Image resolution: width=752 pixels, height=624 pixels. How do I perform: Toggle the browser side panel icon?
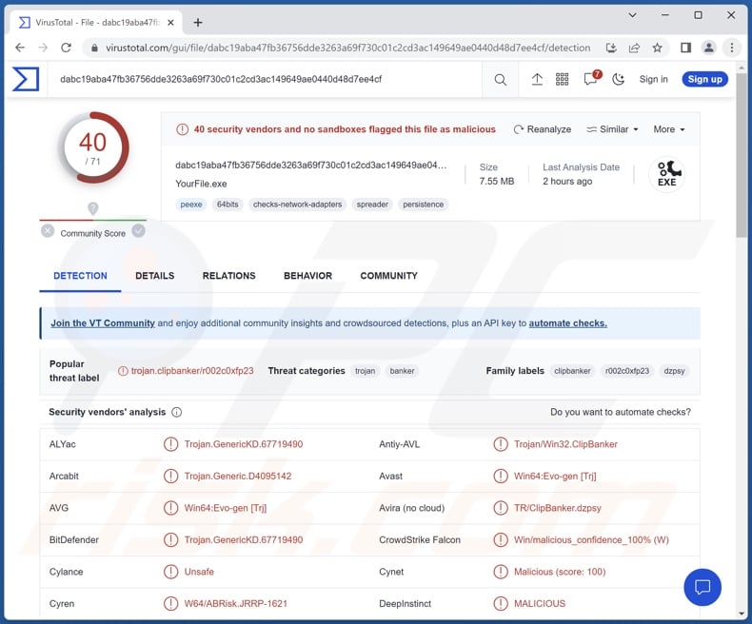click(685, 48)
